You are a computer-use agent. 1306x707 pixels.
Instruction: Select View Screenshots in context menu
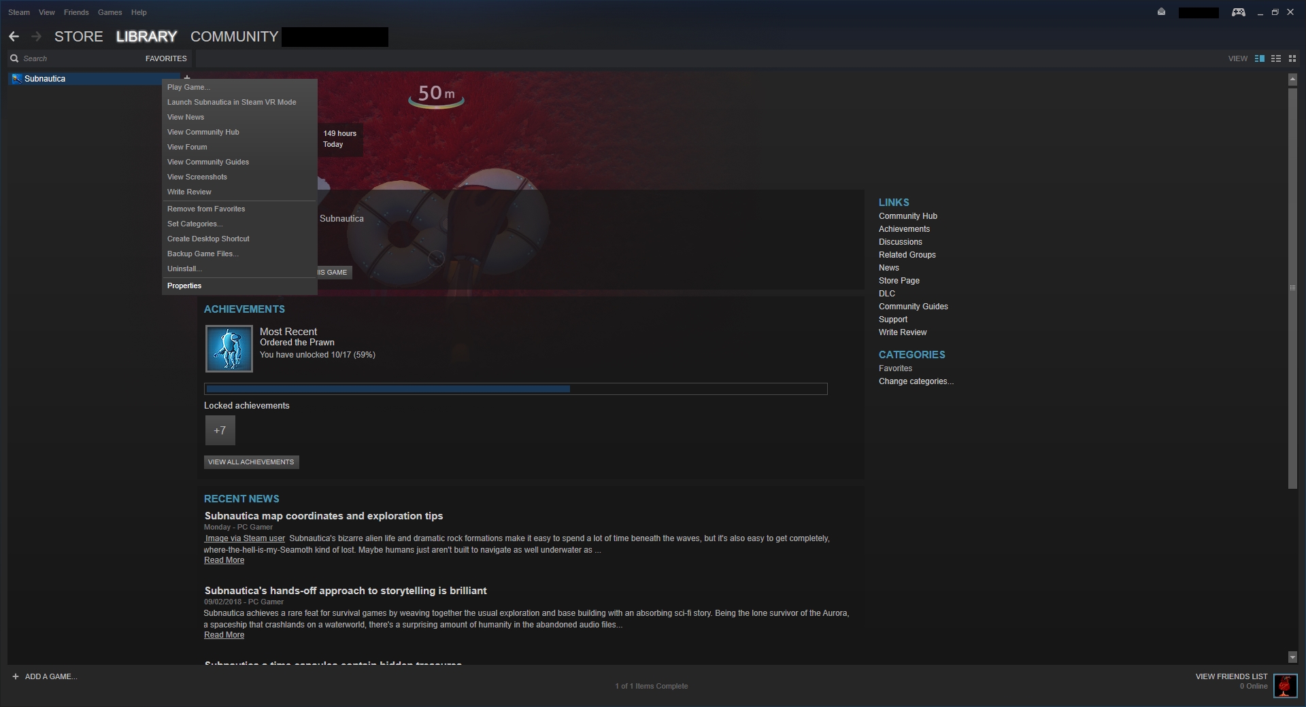point(239,177)
